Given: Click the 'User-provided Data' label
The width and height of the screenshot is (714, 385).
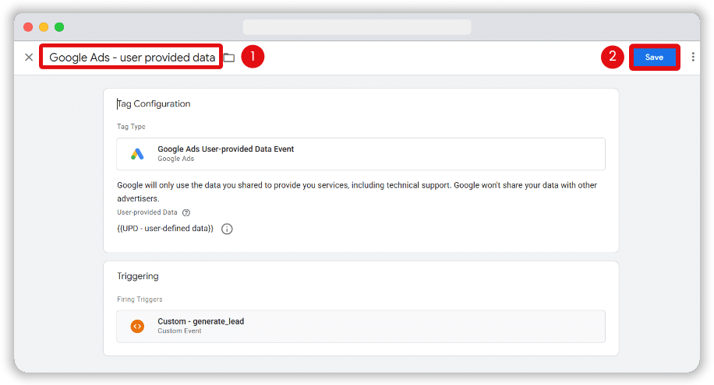Looking at the screenshot, I should click(x=147, y=212).
